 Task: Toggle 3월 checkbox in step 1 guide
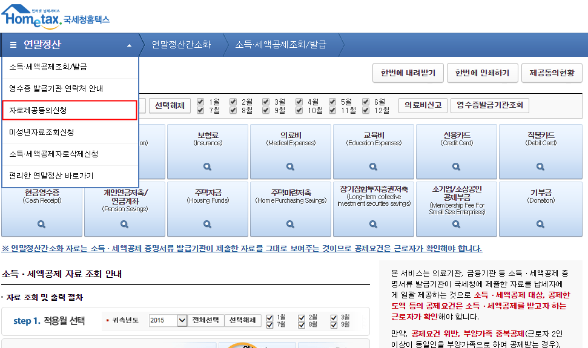(x=334, y=318)
